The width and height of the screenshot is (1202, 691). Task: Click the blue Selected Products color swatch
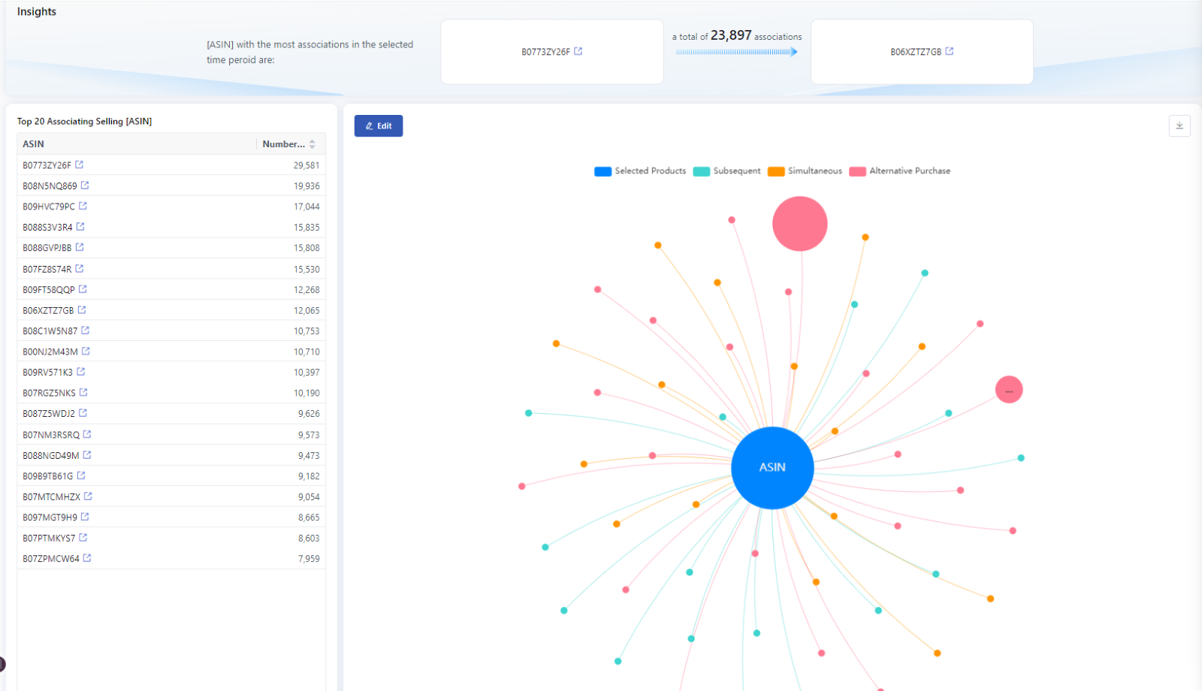[603, 171]
